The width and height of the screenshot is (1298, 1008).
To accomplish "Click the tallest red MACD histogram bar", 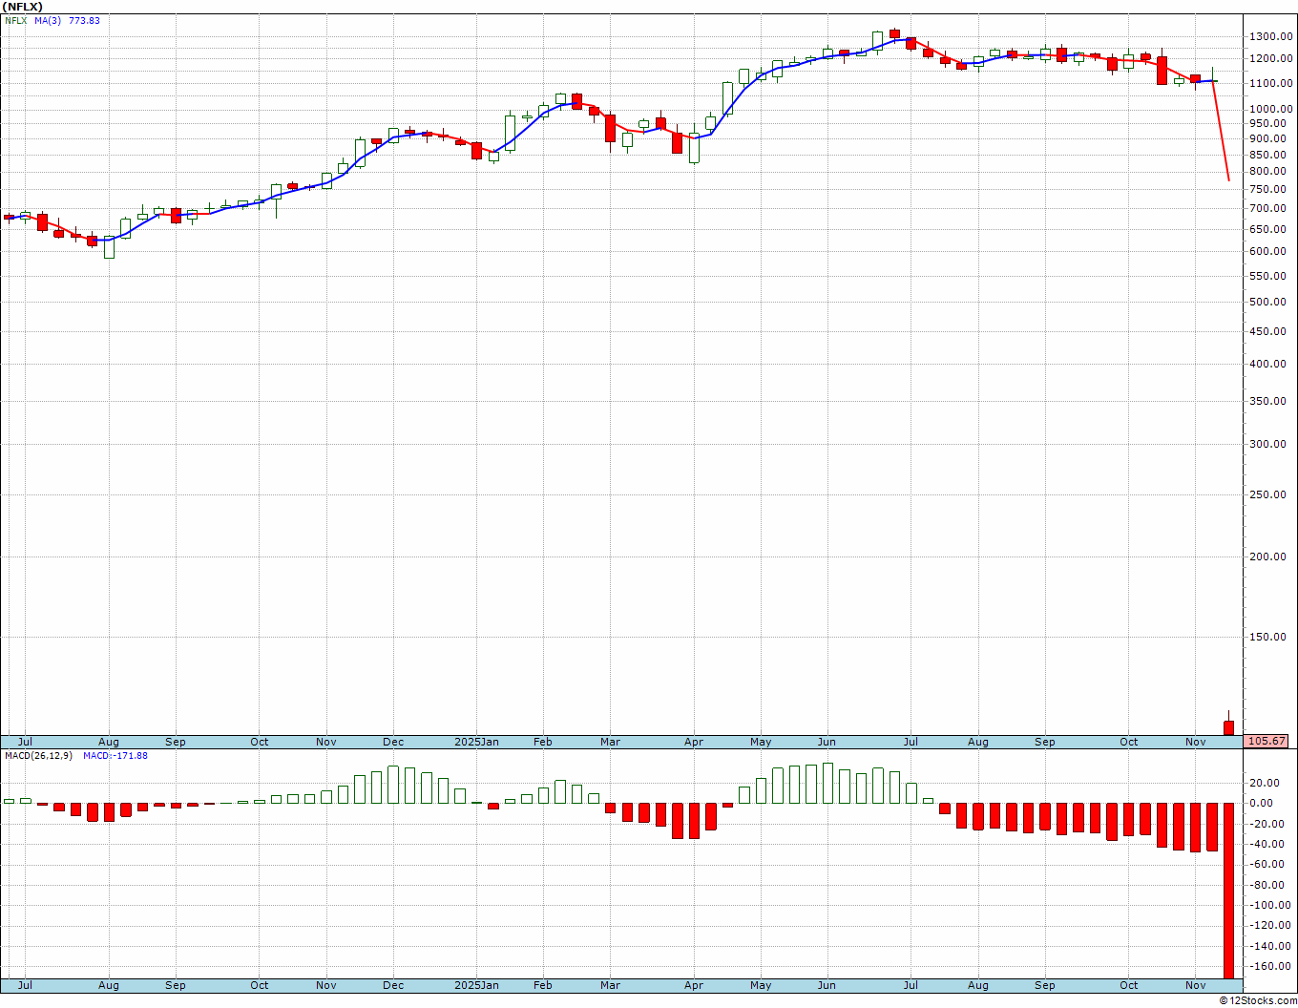I will [1229, 891].
